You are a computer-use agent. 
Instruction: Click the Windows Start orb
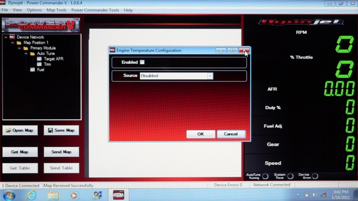coord(10,195)
